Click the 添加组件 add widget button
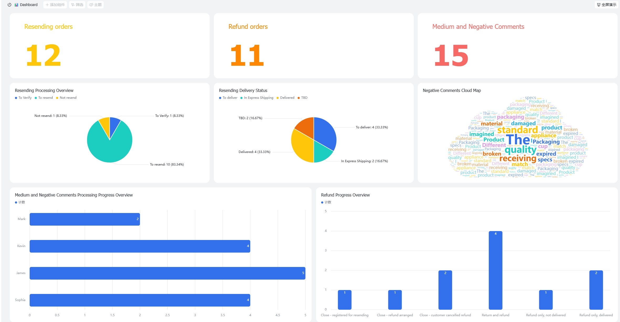This screenshot has width=620, height=322. pyautogui.click(x=55, y=5)
